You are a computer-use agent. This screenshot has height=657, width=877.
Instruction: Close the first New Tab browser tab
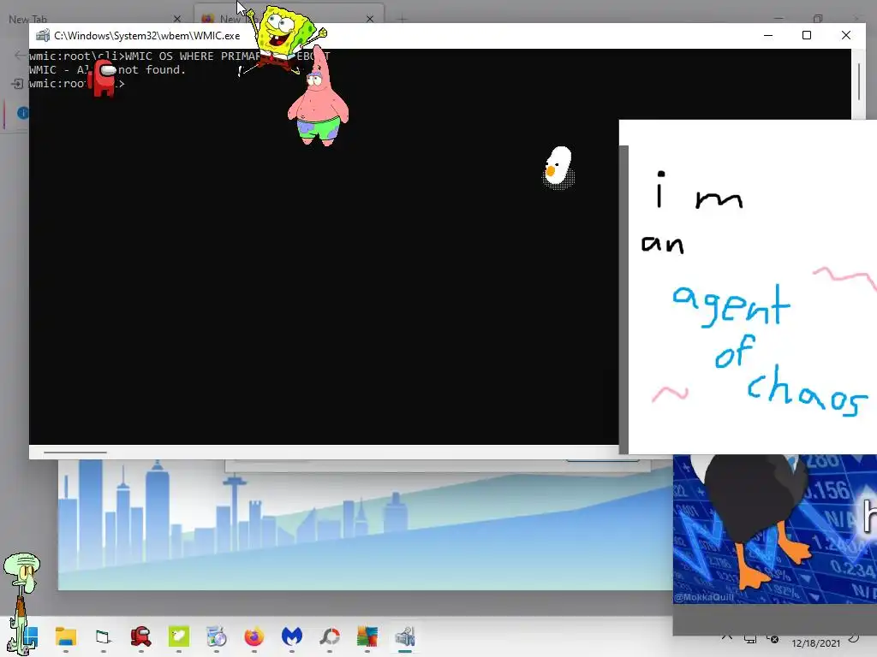pos(176,19)
